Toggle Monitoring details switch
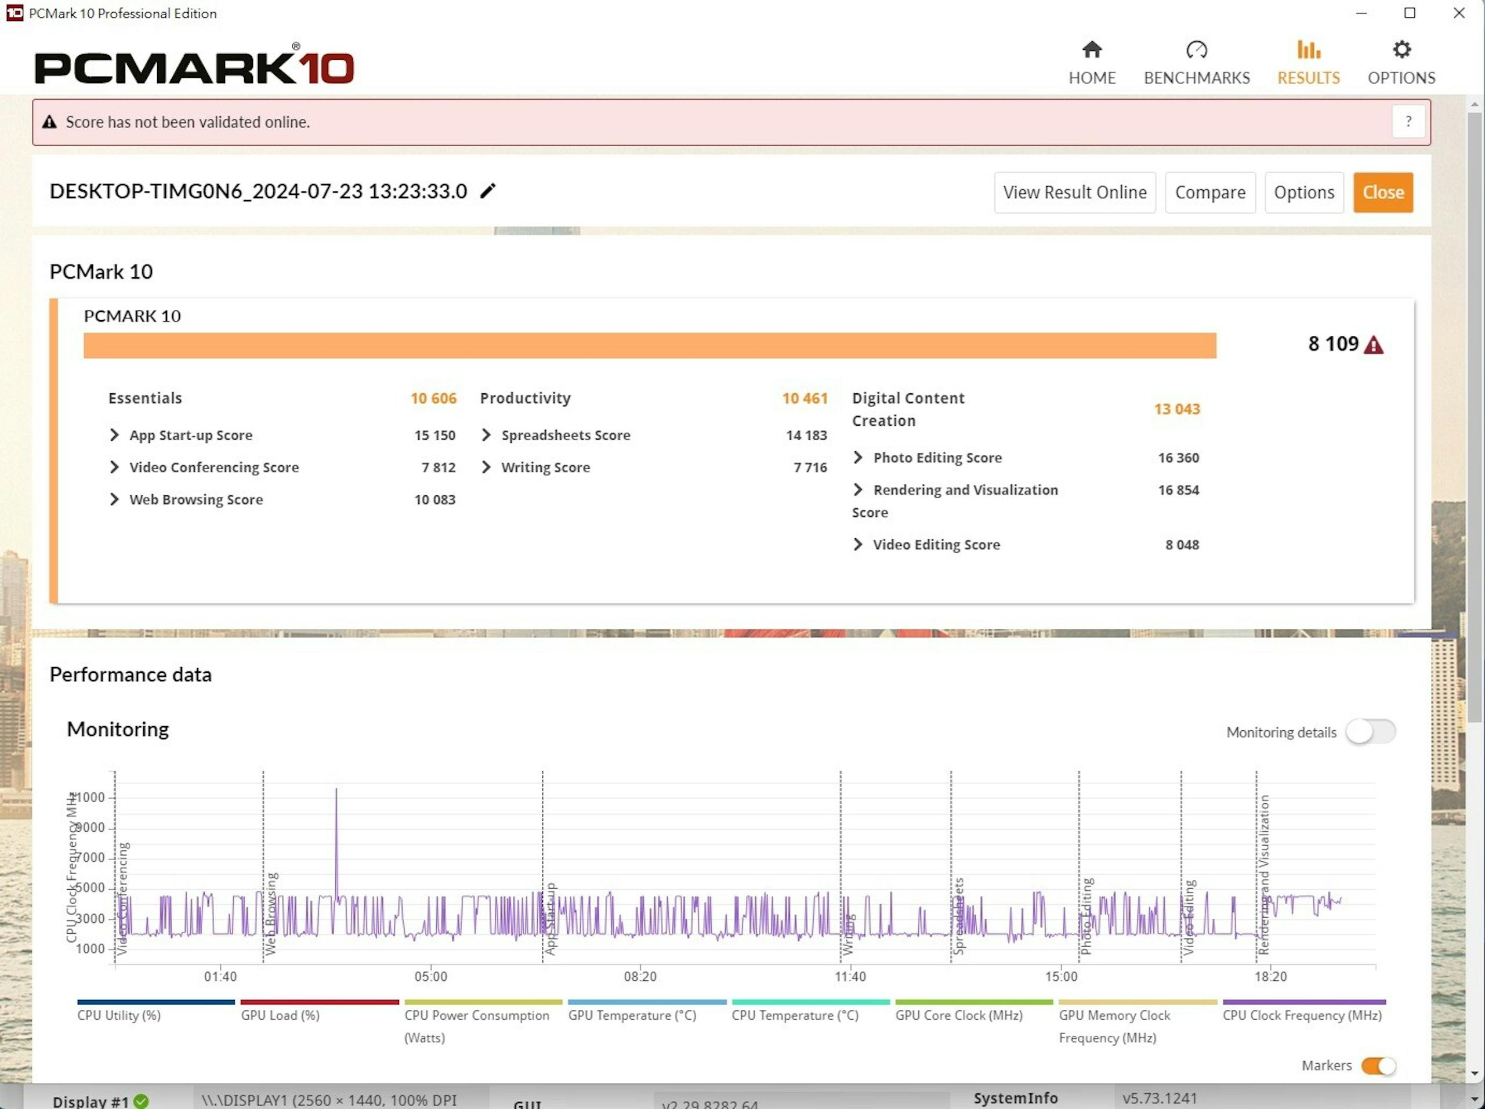The height and width of the screenshot is (1109, 1485). pos(1370,732)
